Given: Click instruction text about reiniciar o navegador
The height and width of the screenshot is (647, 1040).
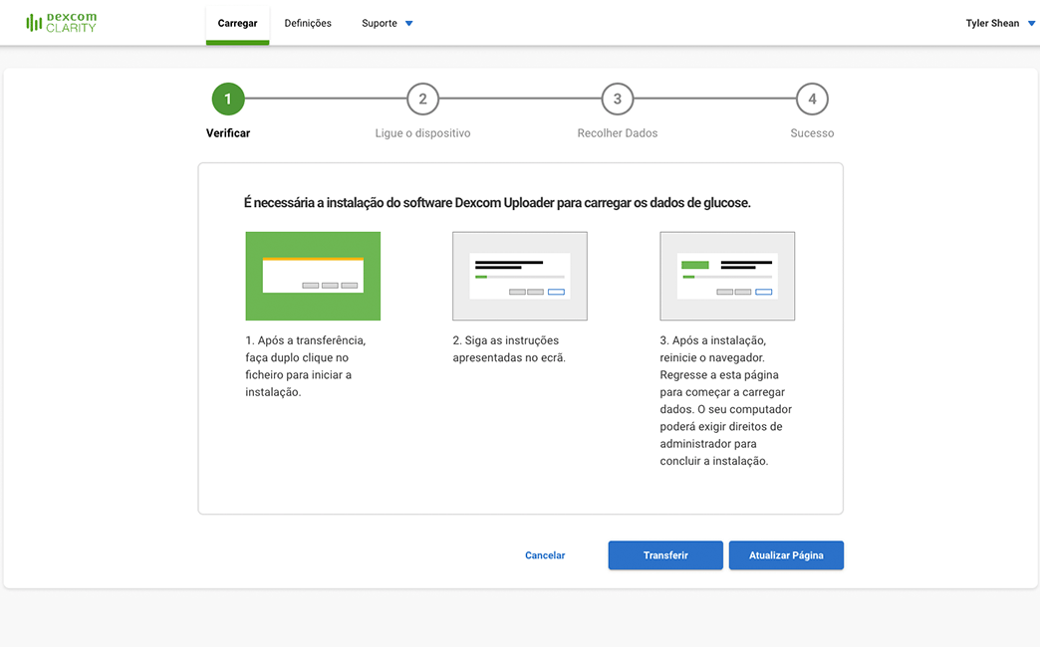Looking at the screenshot, I should click(x=725, y=400).
